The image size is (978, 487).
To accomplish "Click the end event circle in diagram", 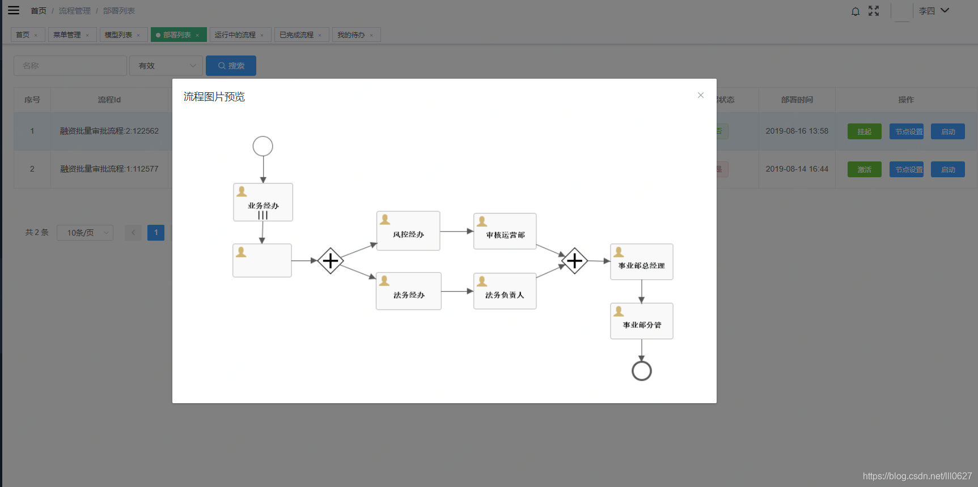I will [x=642, y=371].
